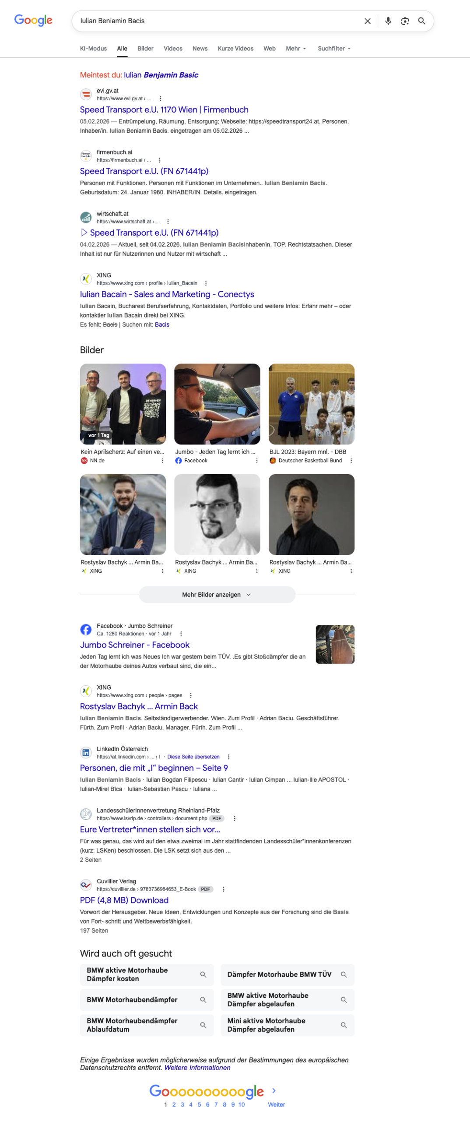Follow the suggestion Iulian Benjamin Basic

[x=161, y=75]
